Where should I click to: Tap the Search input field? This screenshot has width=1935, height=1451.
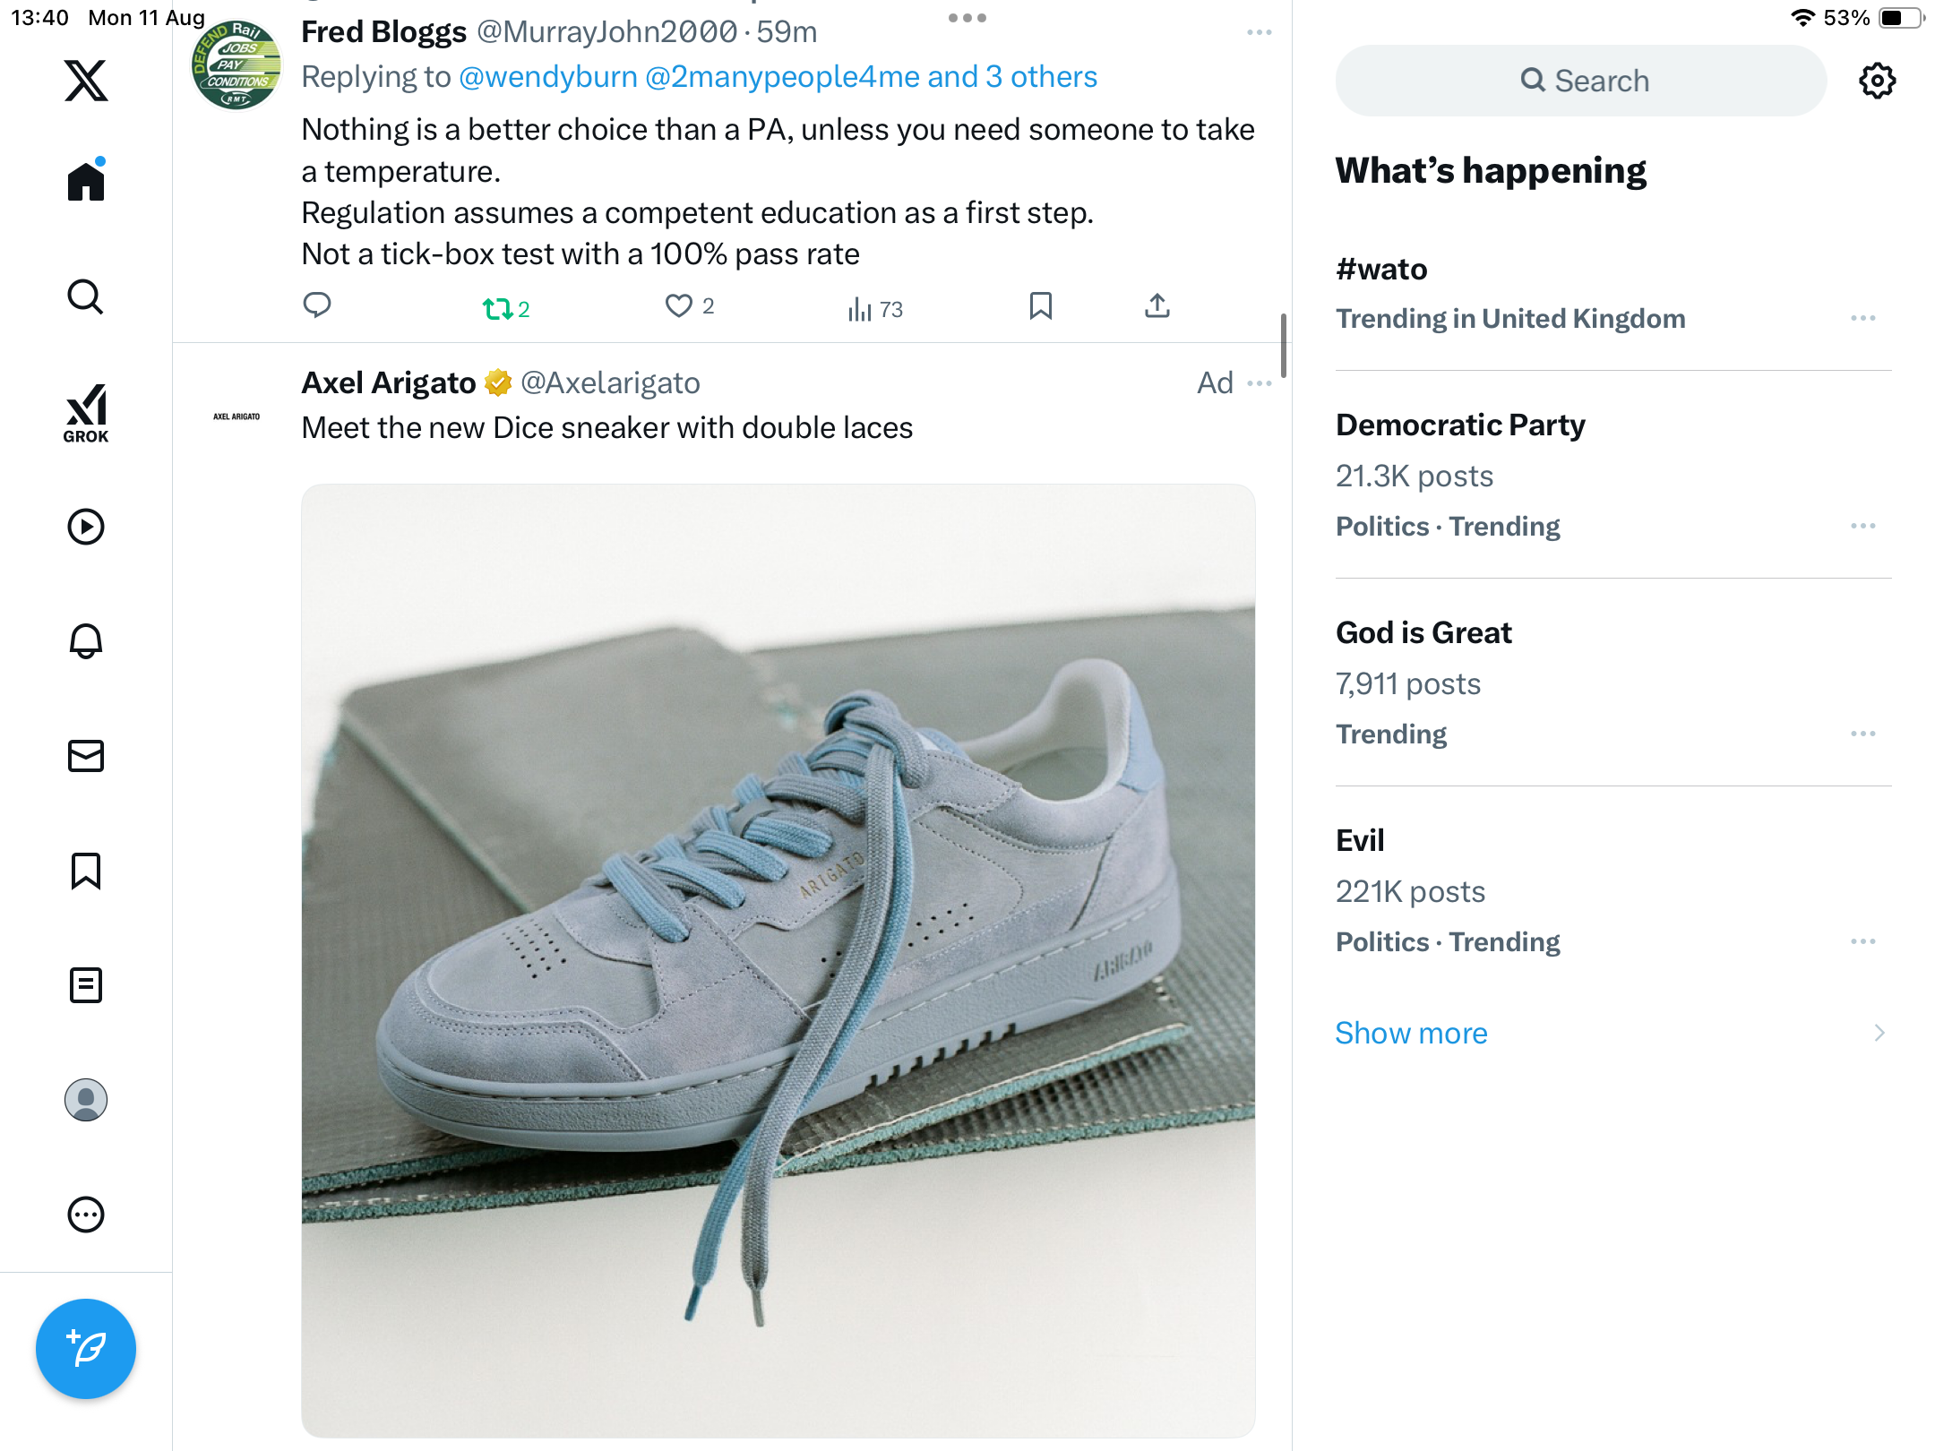pos(1581,81)
